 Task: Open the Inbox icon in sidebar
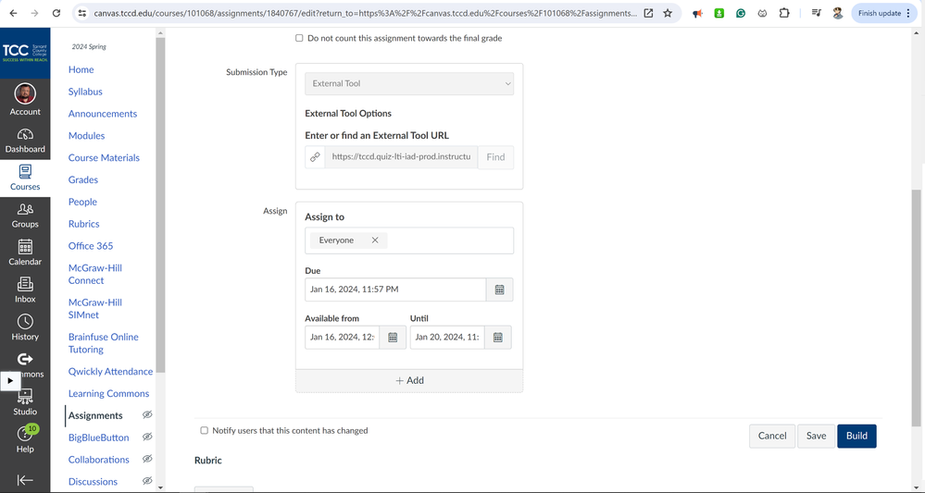click(25, 290)
